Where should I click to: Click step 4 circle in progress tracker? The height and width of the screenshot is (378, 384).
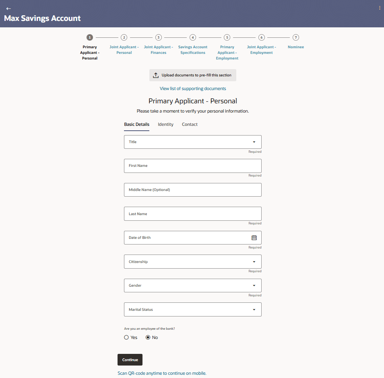coord(193,37)
